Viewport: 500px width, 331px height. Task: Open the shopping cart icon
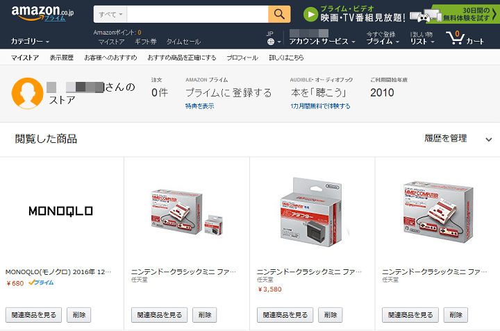455,38
